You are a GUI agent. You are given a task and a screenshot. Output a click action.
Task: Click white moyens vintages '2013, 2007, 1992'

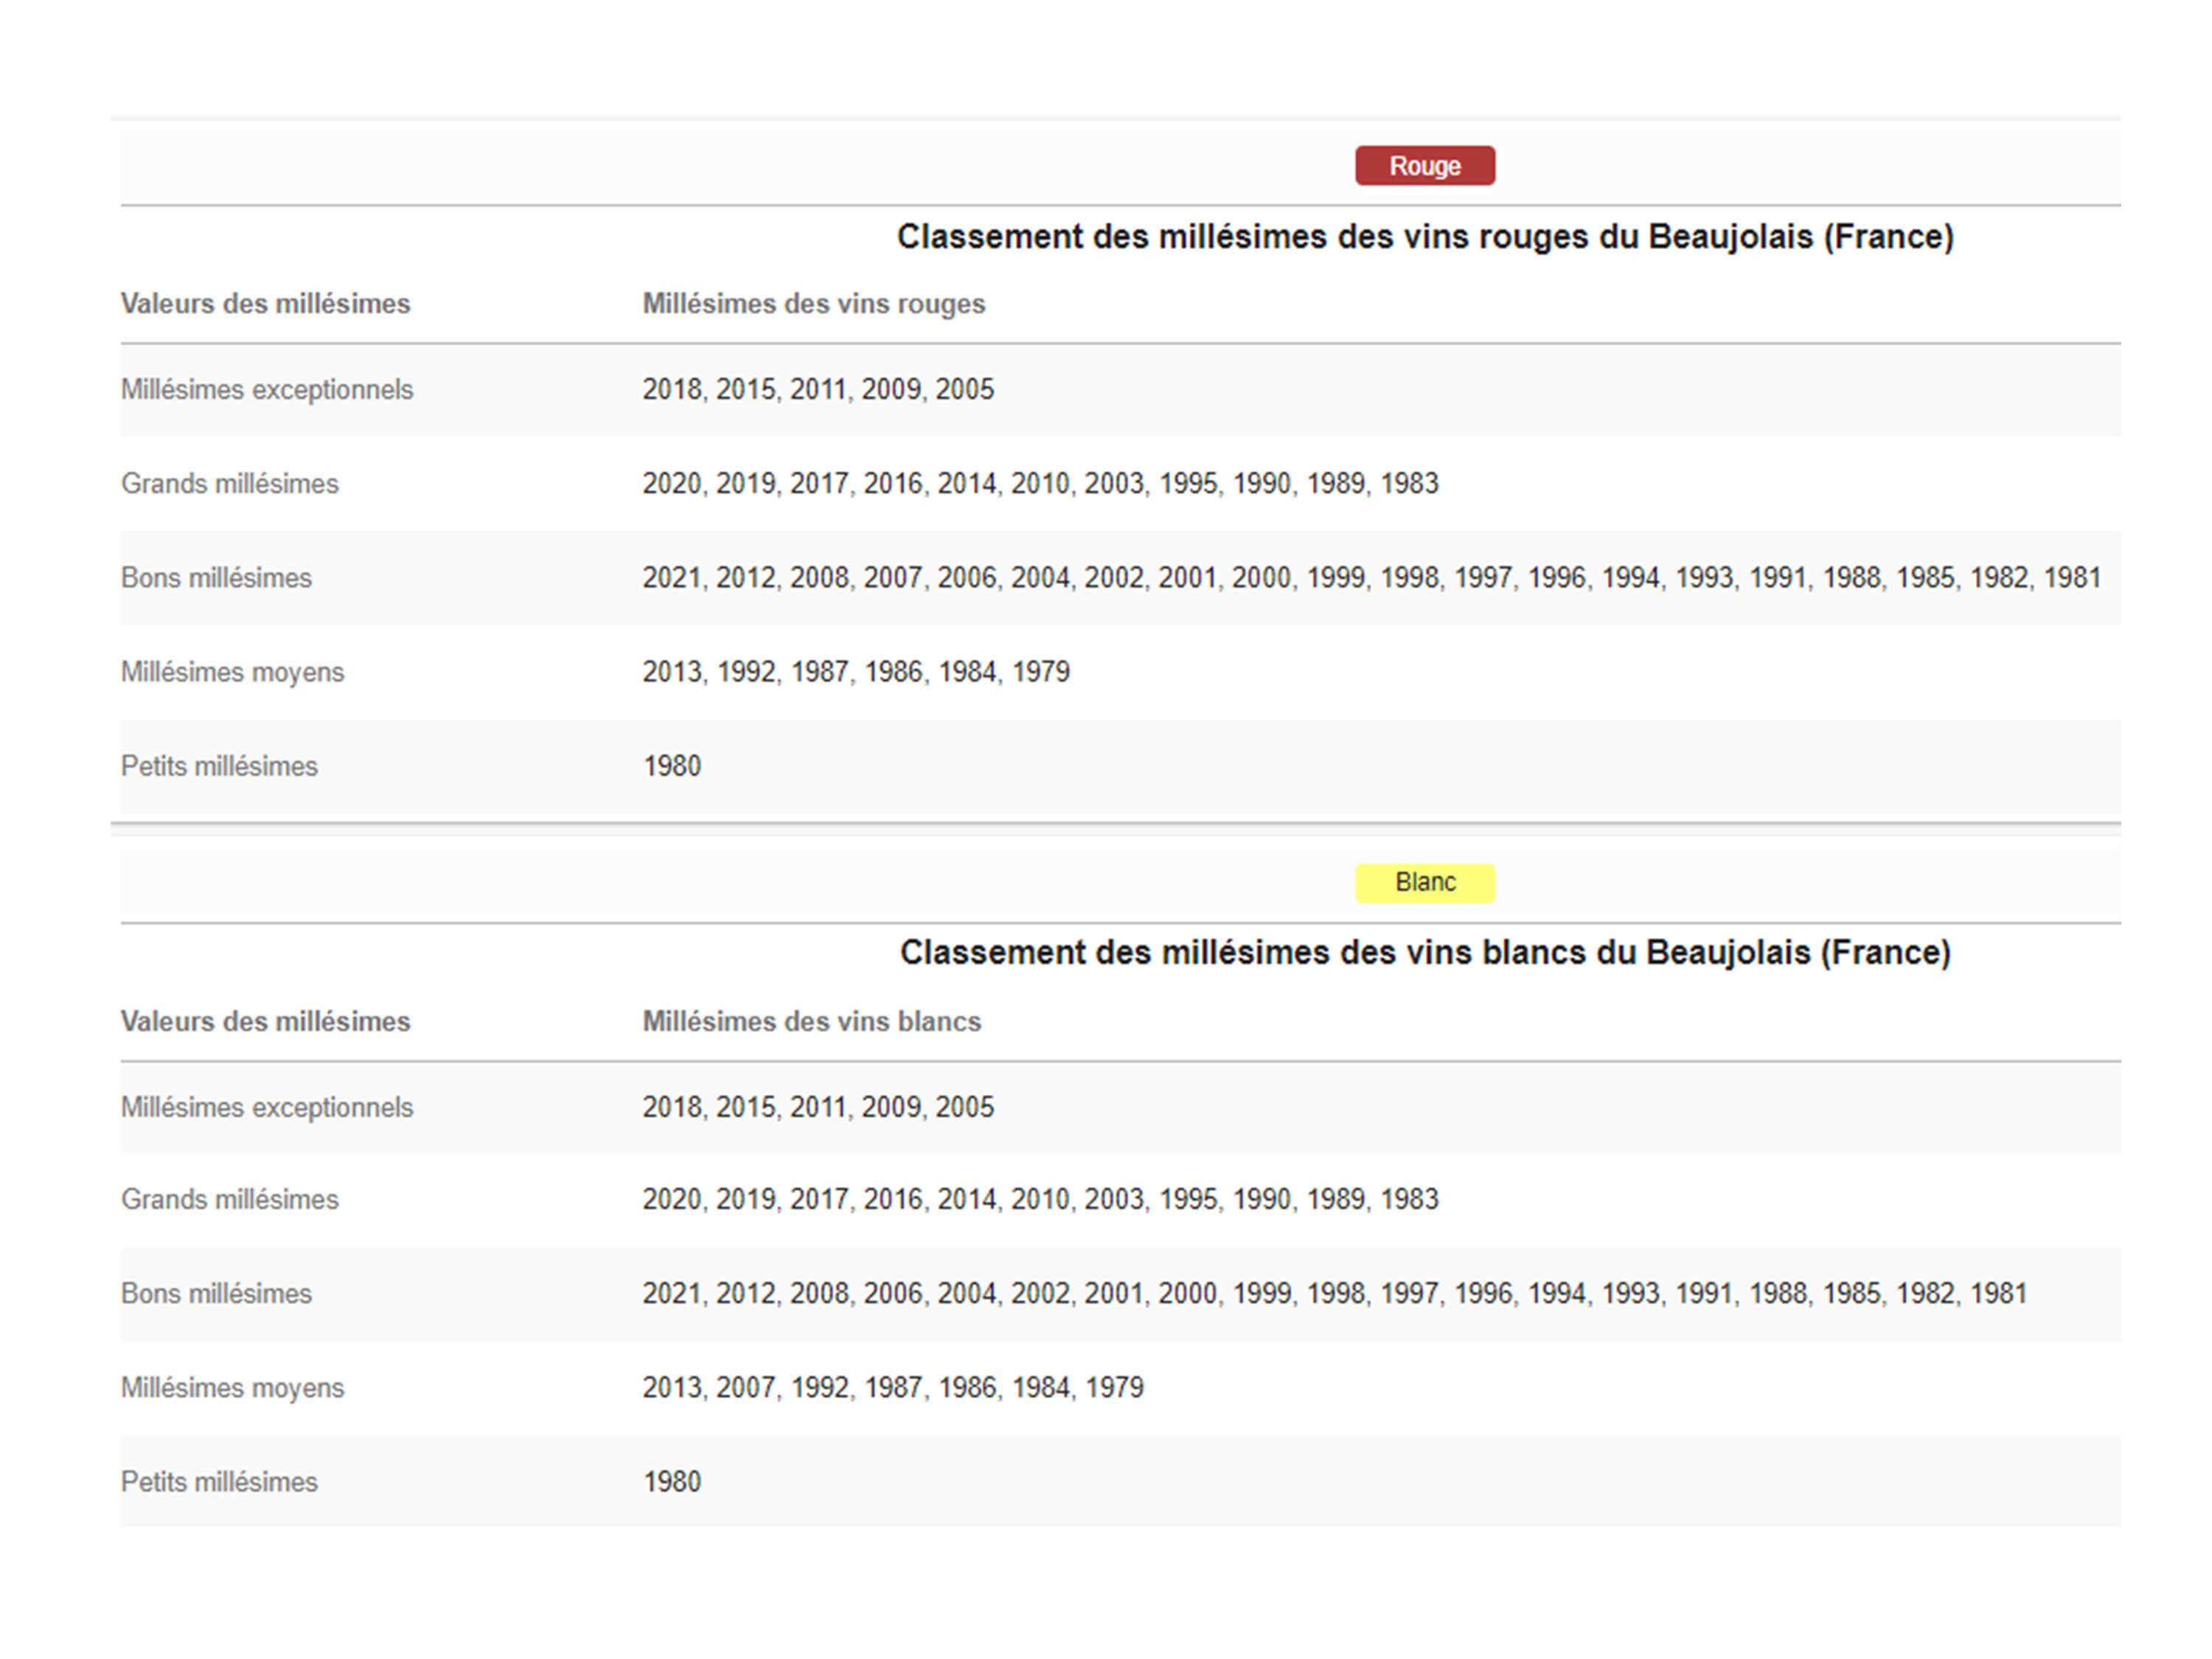tap(893, 1388)
